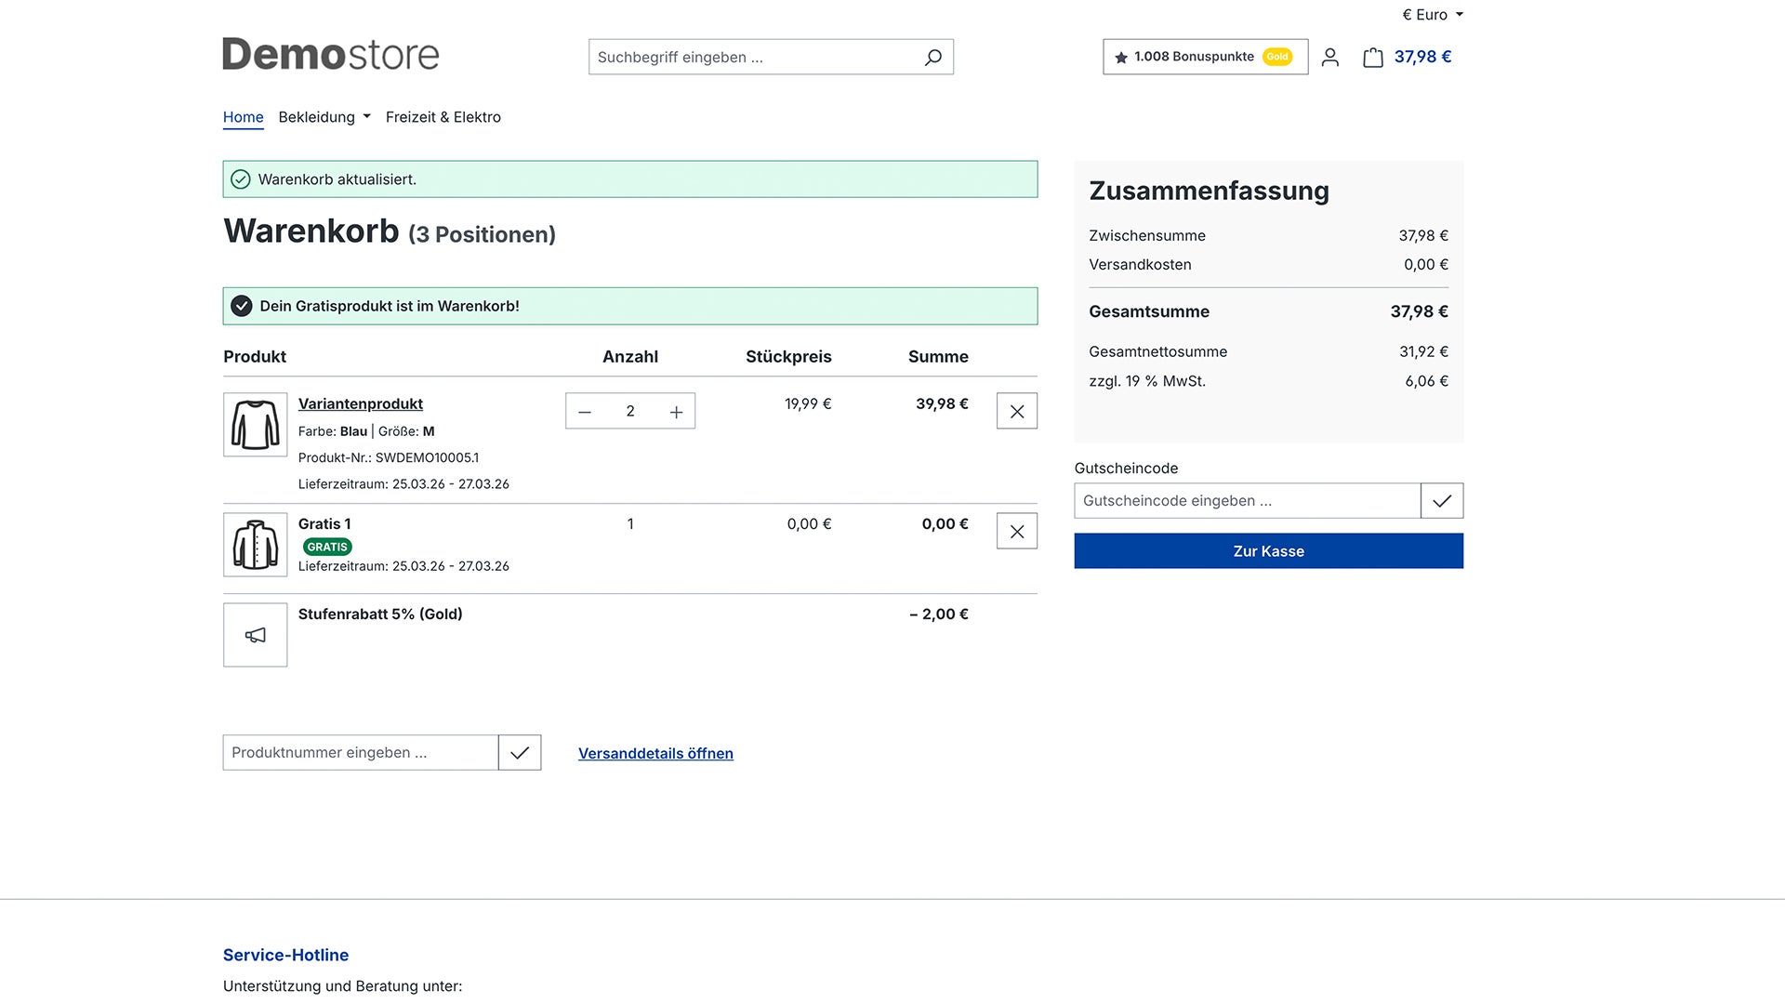Click the discount amount – 2,00 €
This screenshot has height=1004, width=1785.
pos(939,614)
